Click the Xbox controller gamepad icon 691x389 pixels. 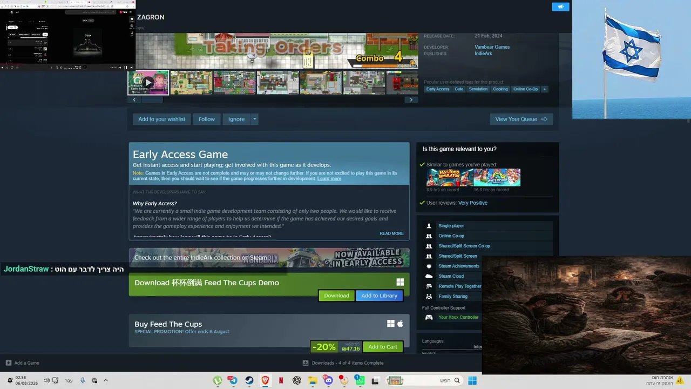(429, 318)
